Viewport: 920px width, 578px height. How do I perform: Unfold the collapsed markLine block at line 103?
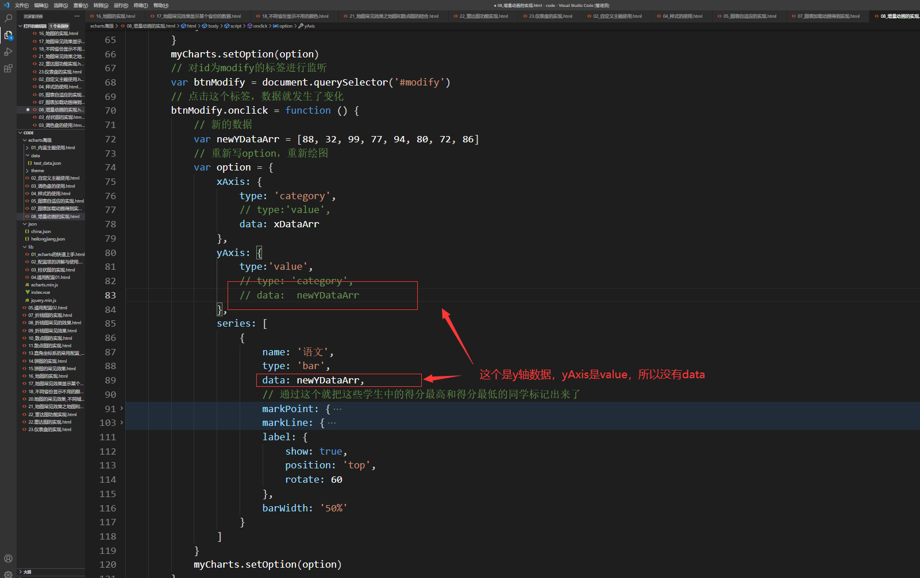click(x=121, y=423)
